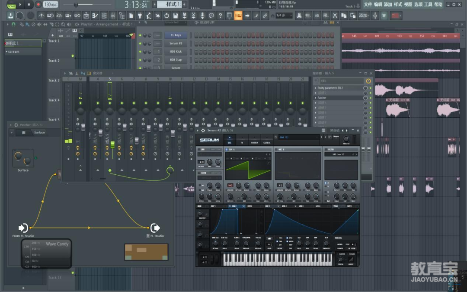Viewport: 467px width, 292px height.
Task: Mute the 808 Kick channel LED
Action: point(140,51)
